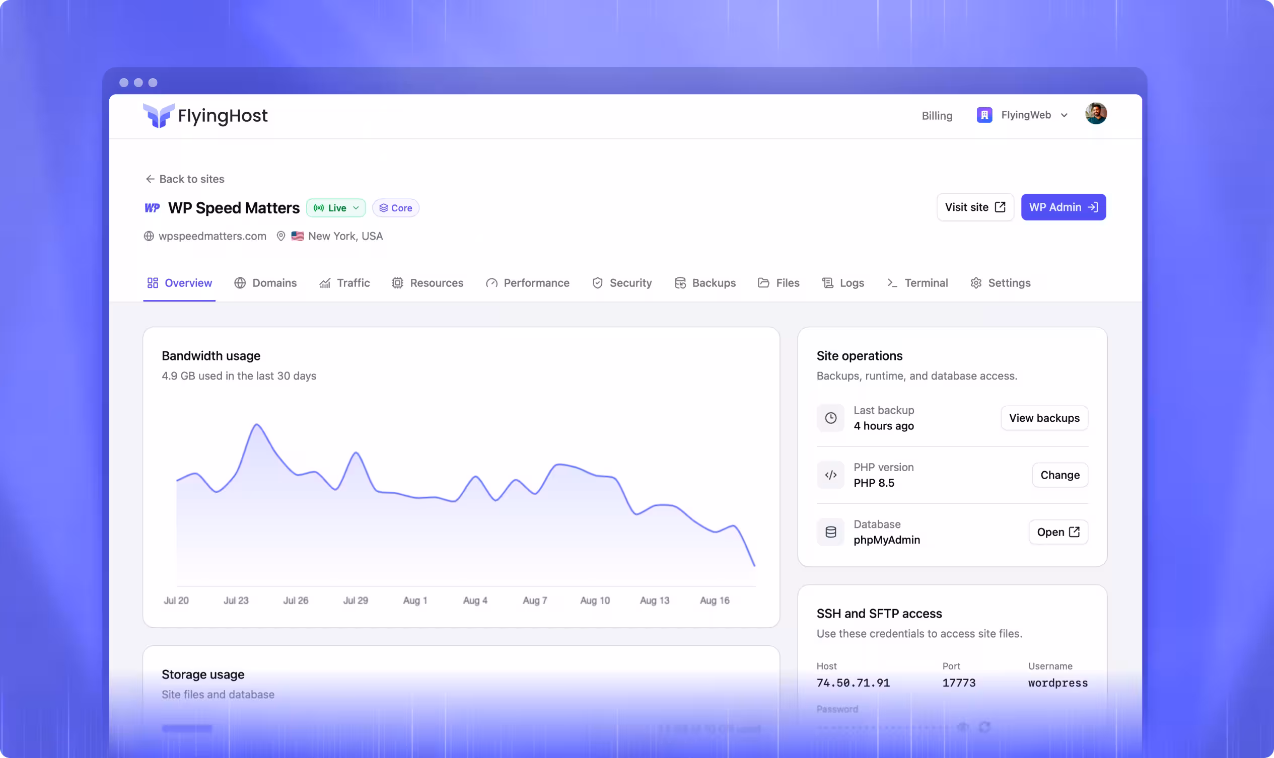Viewport: 1274px width, 758px height.
Task: Switch to the Domains tab
Action: click(x=265, y=283)
